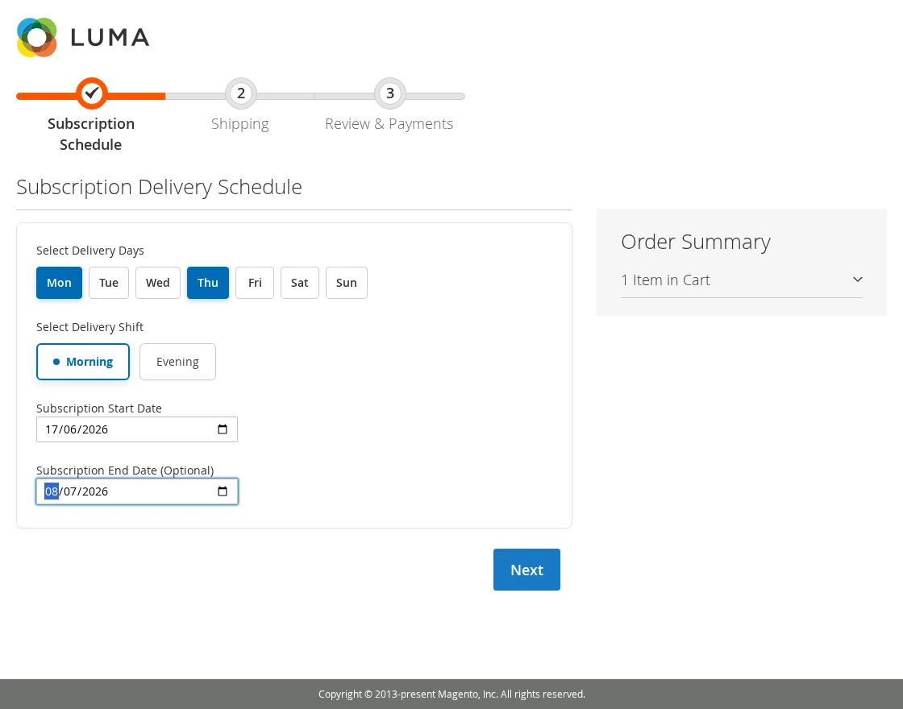Image resolution: width=903 pixels, height=709 pixels.
Task: Click the LUMA wordmark text
Action: 110,38
